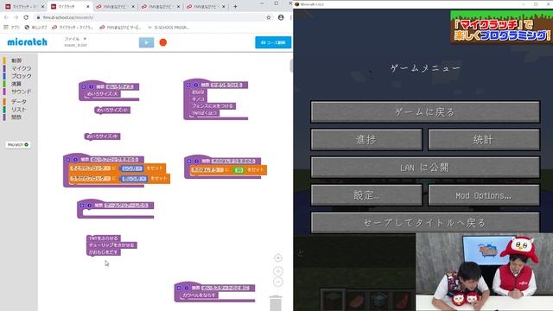The height and width of the screenshot is (311, 553).
Task: Open 設定... in Minecraft game menu
Action: pyautogui.click(x=366, y=195)
